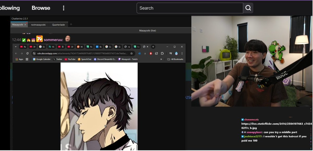Click the Twitch search magnifier button

(248, 8)
